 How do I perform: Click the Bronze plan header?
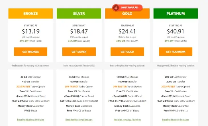[30, 13]
